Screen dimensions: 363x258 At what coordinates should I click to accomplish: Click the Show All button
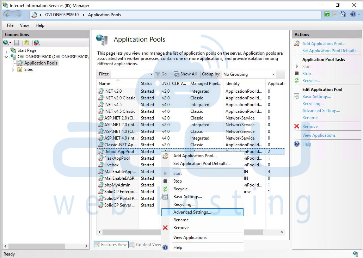click(x=185, y=74)
